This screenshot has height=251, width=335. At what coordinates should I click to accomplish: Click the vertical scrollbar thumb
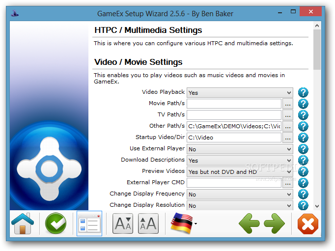tap(317, 50)
